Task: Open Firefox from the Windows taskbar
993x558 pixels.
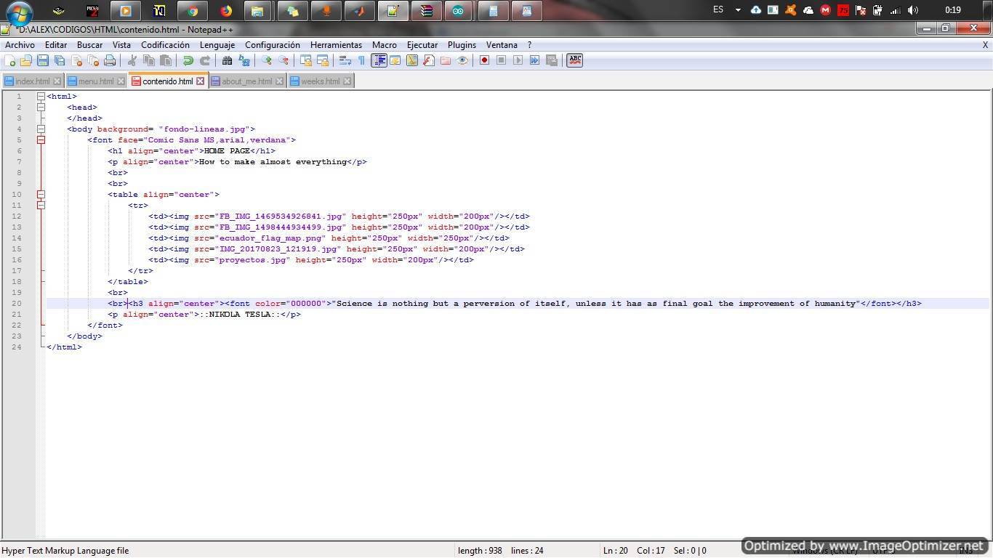Action: [x=226, y=11]
